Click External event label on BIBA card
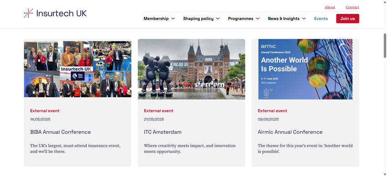 point(45,111)
